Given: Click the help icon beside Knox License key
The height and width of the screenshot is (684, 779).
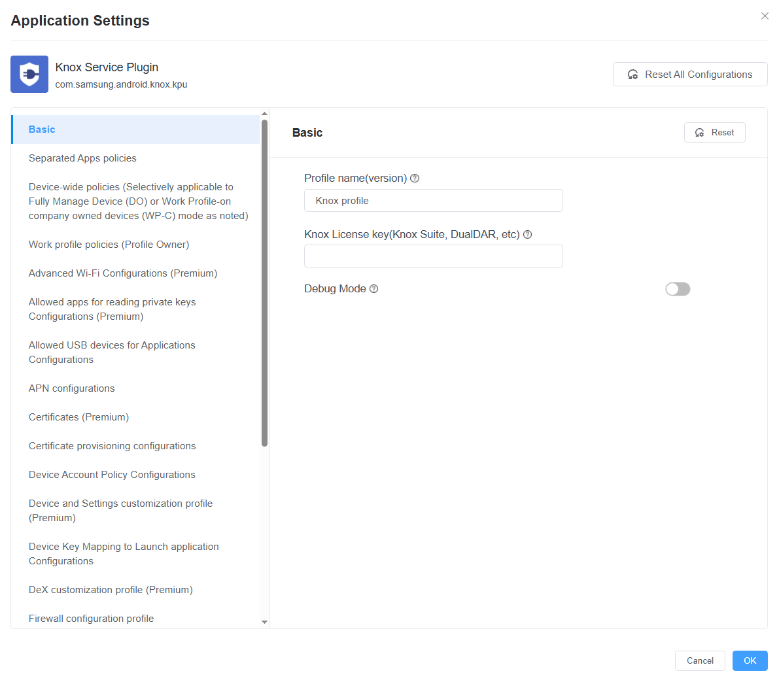Looking at the screenshot, I should pos(527,234).
